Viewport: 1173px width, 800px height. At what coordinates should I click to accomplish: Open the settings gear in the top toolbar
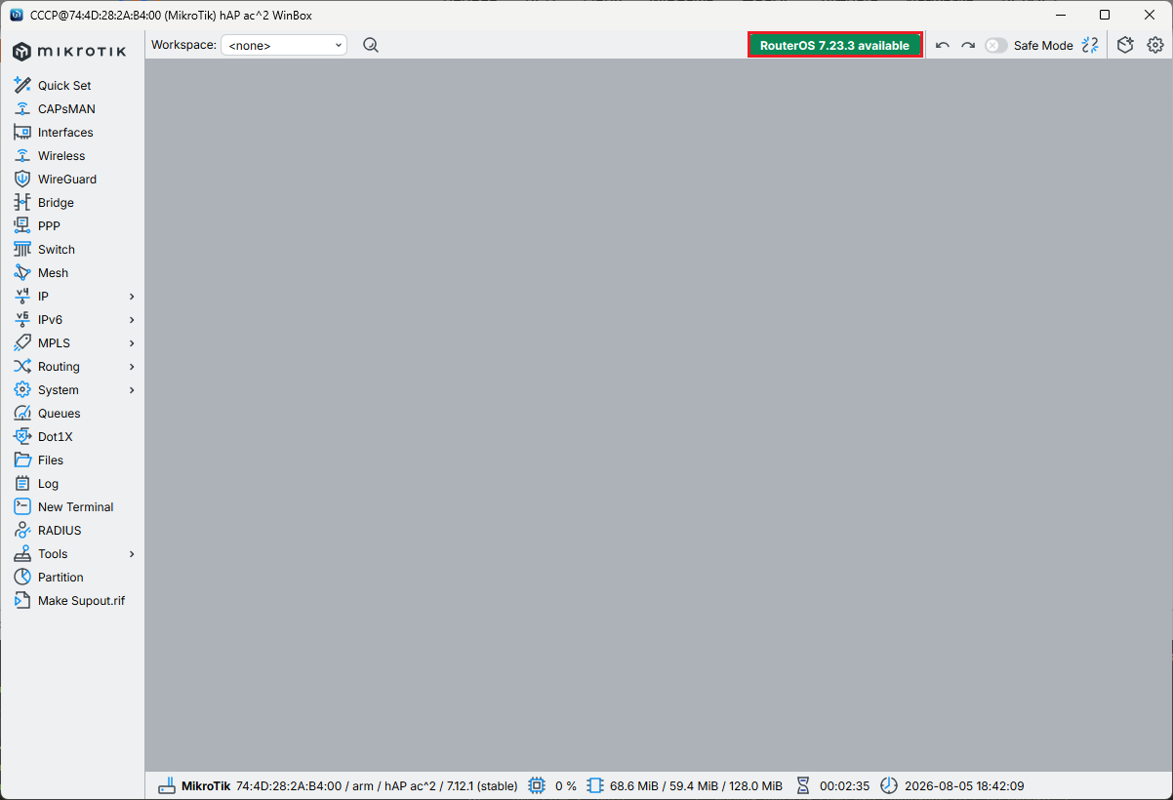[x=1155, y=45]
